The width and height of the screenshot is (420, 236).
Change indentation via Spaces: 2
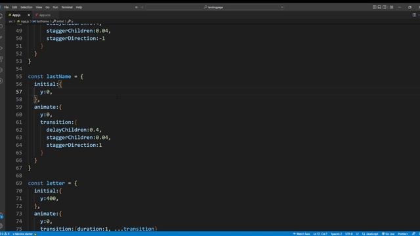coord(336,234)
